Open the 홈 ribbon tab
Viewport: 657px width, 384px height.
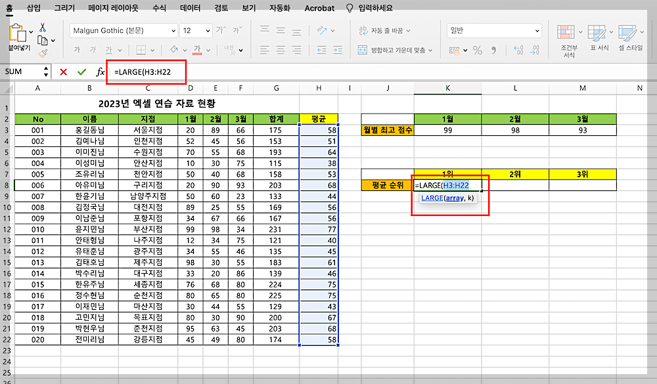pos(9,7)
